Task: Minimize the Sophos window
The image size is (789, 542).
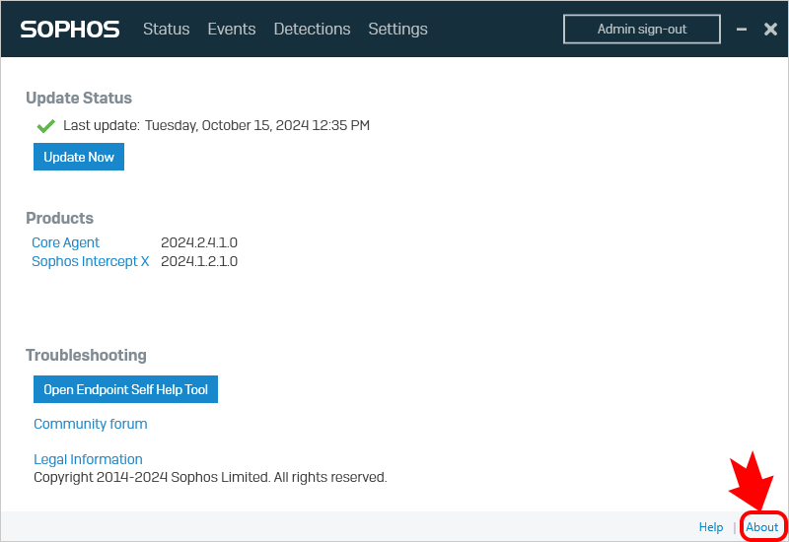Action: pyautogui.click(x=742, y=30)
